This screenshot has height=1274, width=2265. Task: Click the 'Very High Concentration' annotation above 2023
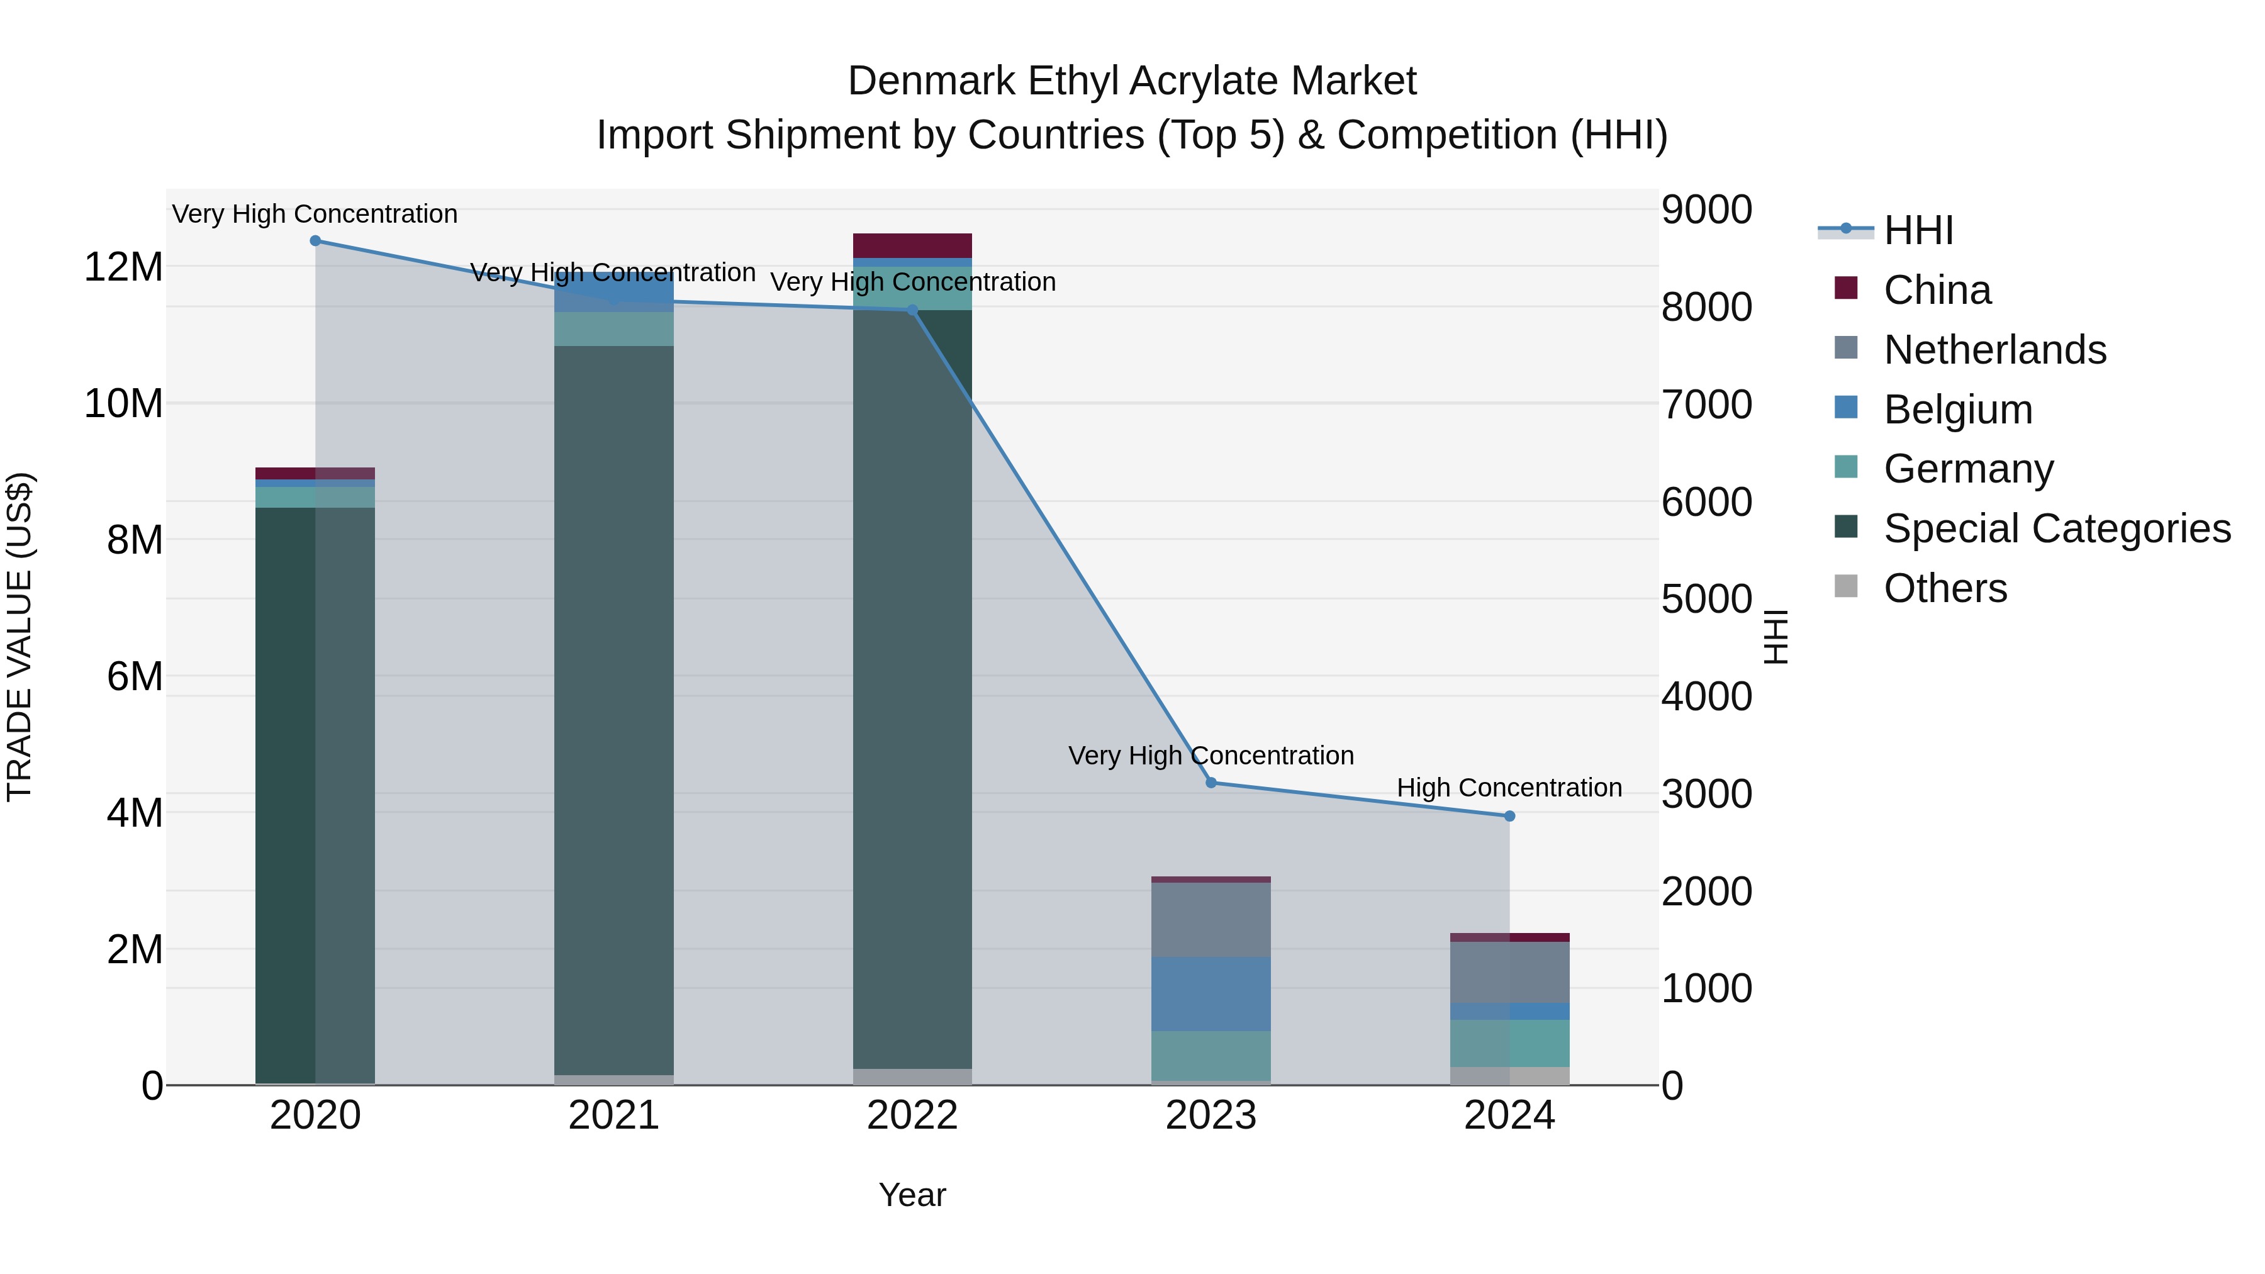pos(1212,755)
